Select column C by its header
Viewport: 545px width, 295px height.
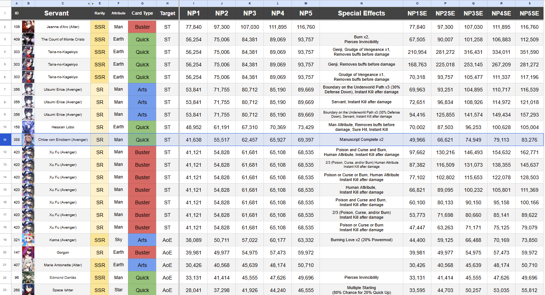pyautogui.click(x=63, y=4)
